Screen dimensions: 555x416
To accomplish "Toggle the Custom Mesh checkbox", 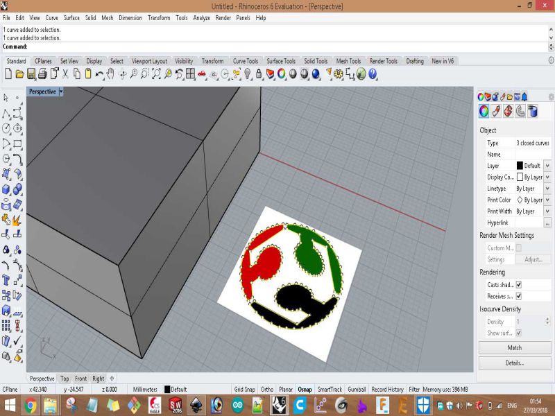I will pyautogui.click(x=518, y=248).
